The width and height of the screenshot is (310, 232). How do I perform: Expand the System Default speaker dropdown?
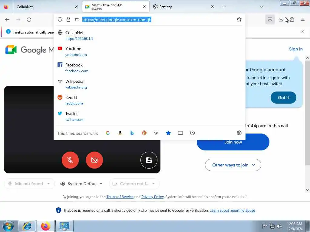click(x=81, y=184)
